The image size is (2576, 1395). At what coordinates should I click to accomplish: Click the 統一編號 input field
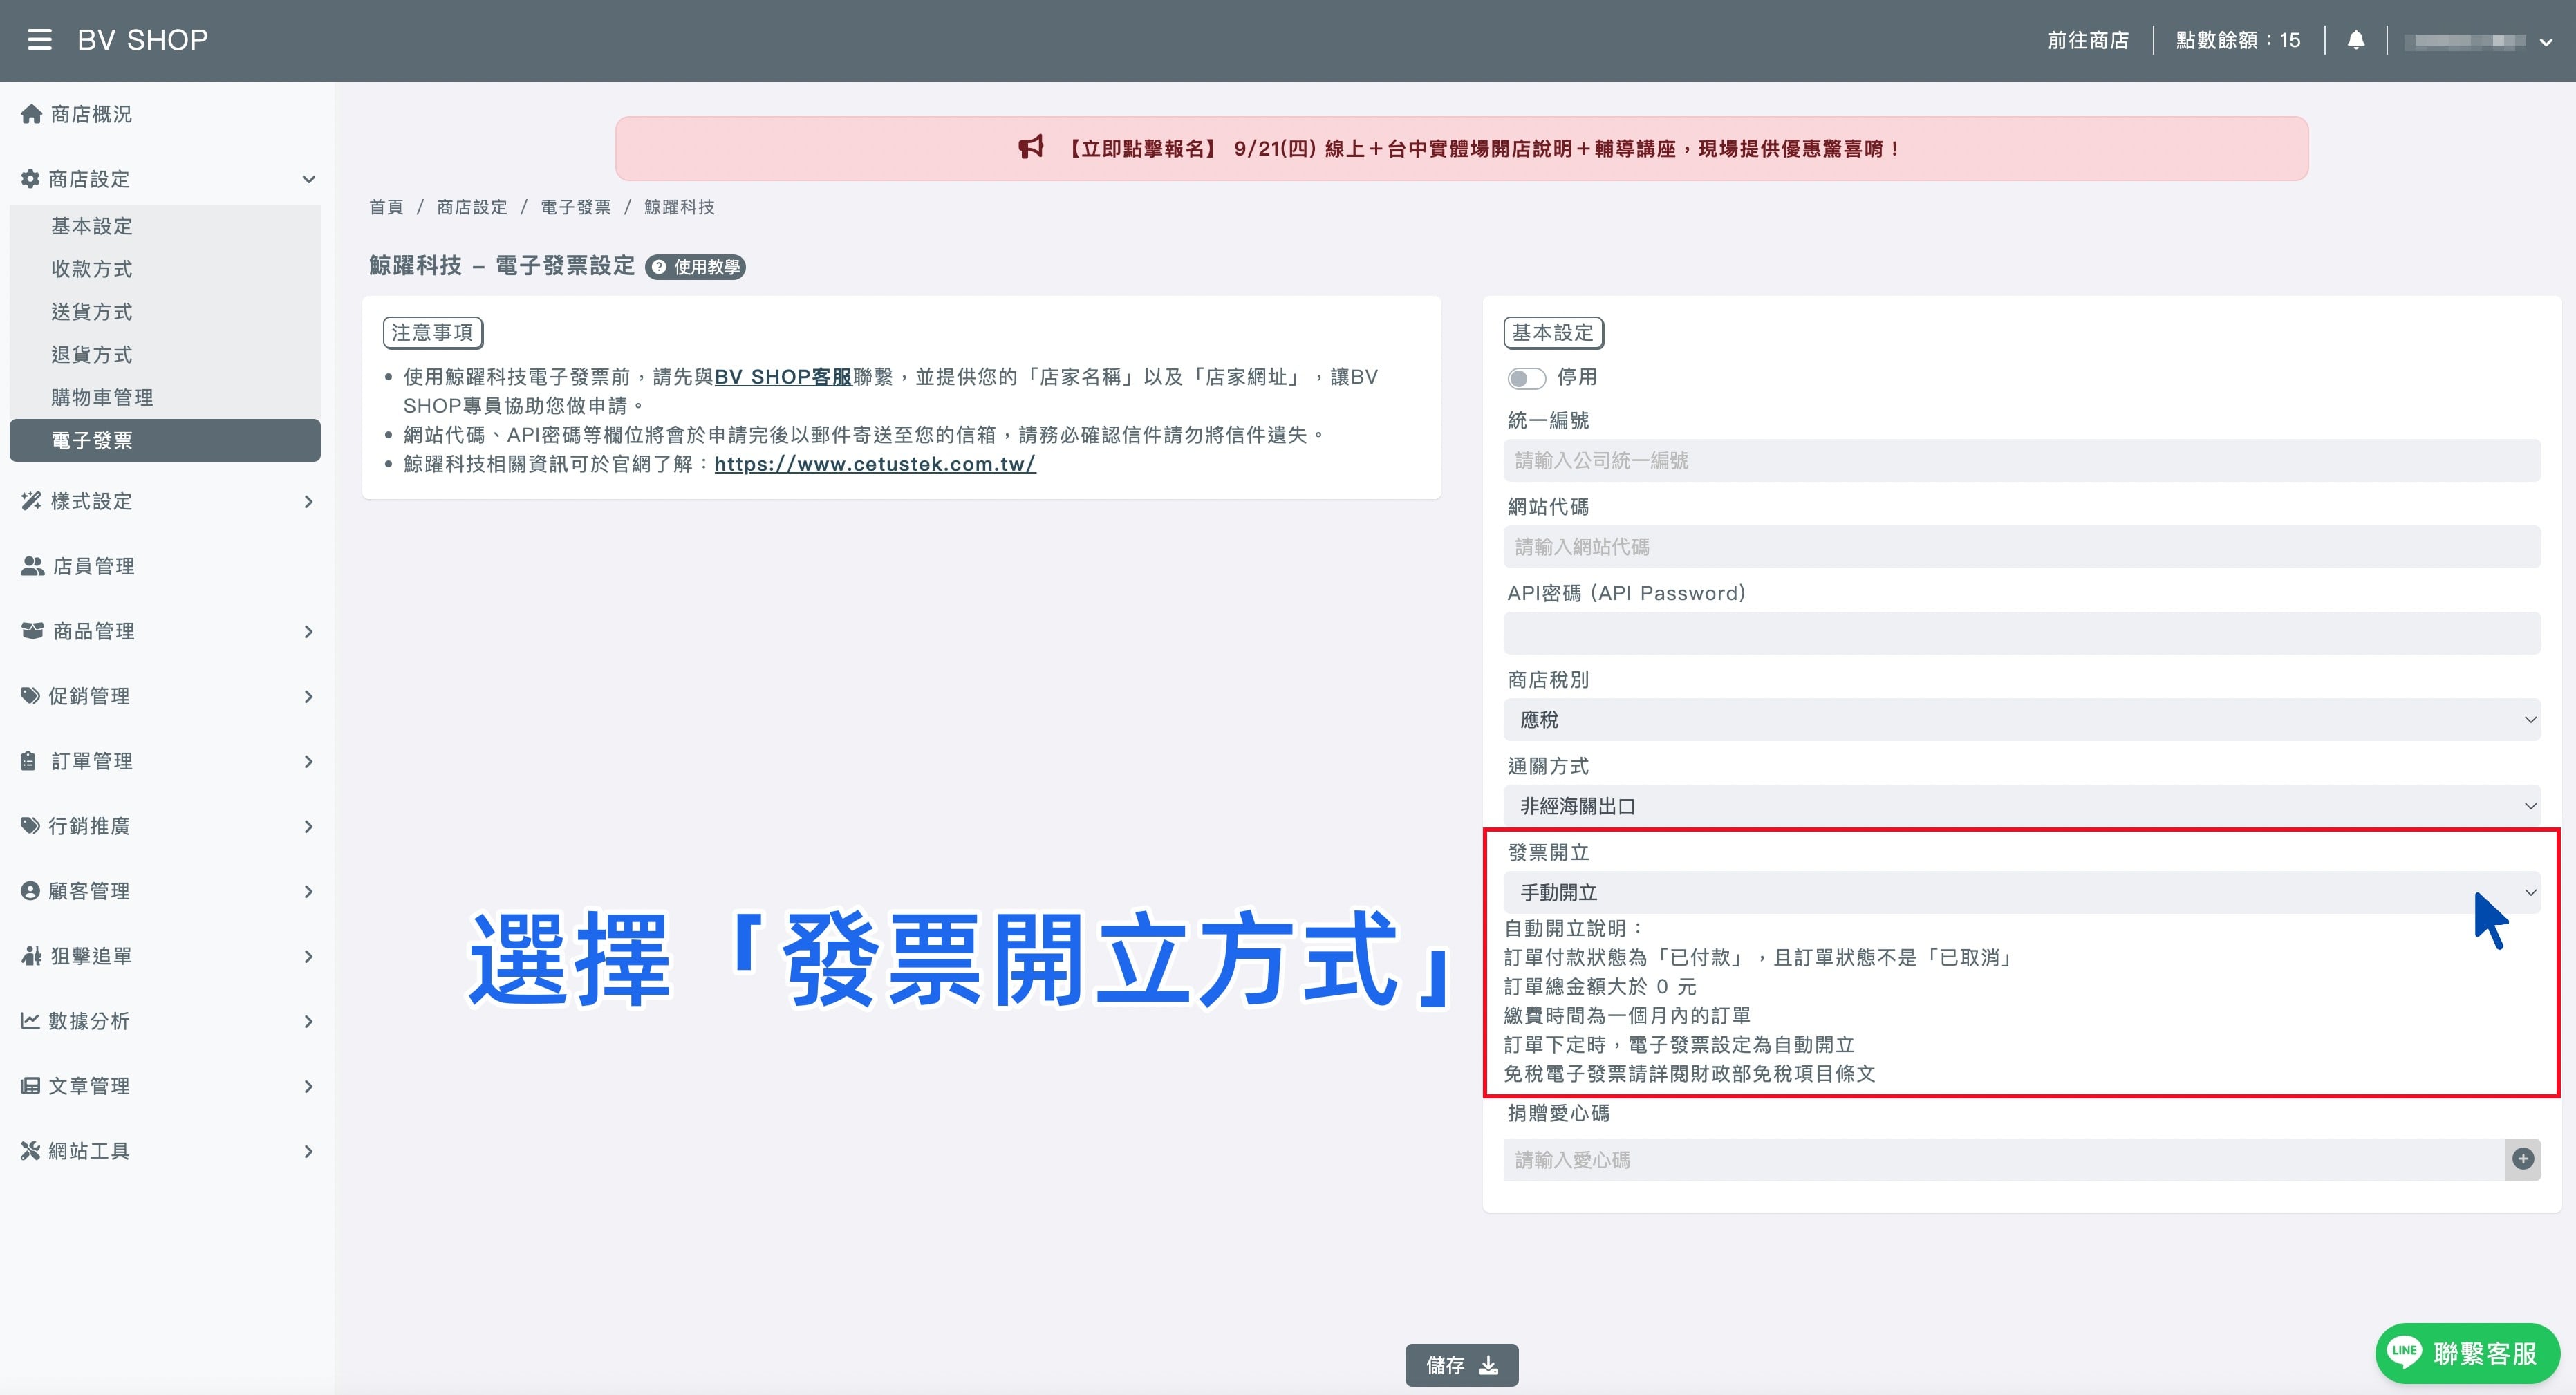(2022, 461)
